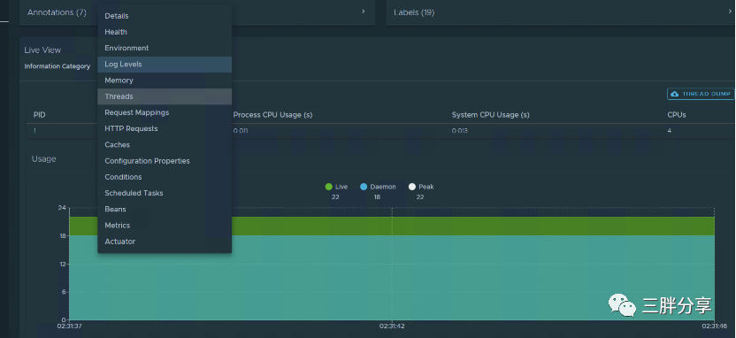
Task: Select Conditions in the dropdown
Action: 165,177
